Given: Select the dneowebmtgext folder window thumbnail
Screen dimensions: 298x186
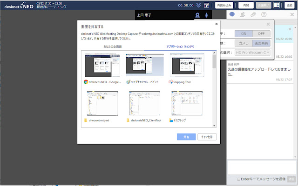Looking at the screenshot, I should 102,103.
